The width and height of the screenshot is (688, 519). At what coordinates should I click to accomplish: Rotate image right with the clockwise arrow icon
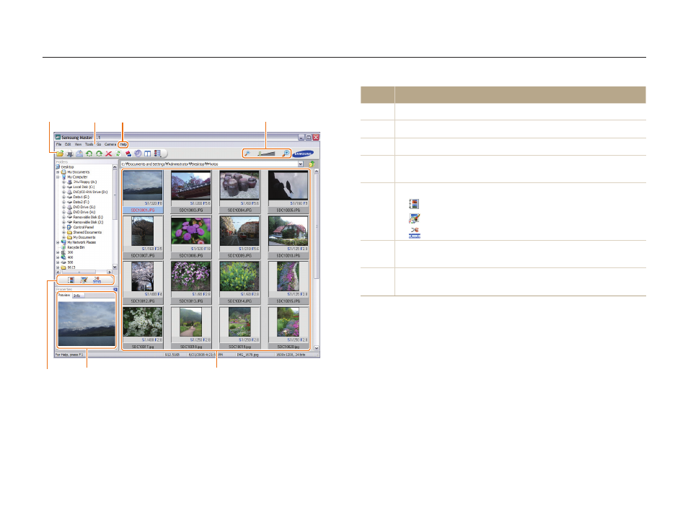pos(100,154)
